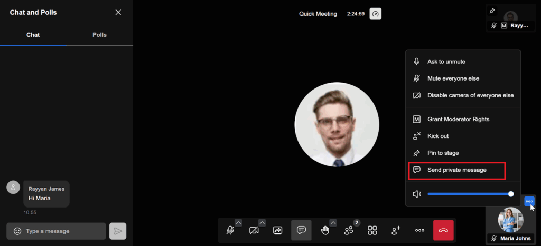Click the invite people icon
The image size is (541, 246).
coord(396,230)
